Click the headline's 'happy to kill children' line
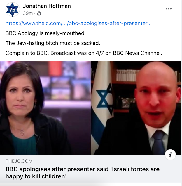 tap(36, 176)
